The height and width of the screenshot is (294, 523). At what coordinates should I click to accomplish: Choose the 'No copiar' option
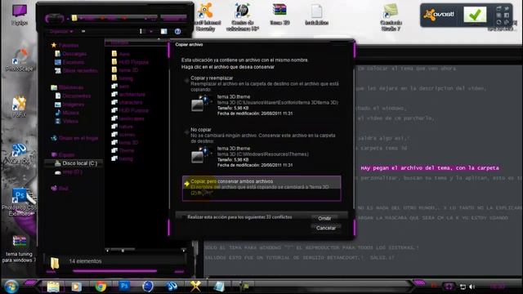point(261,149)
